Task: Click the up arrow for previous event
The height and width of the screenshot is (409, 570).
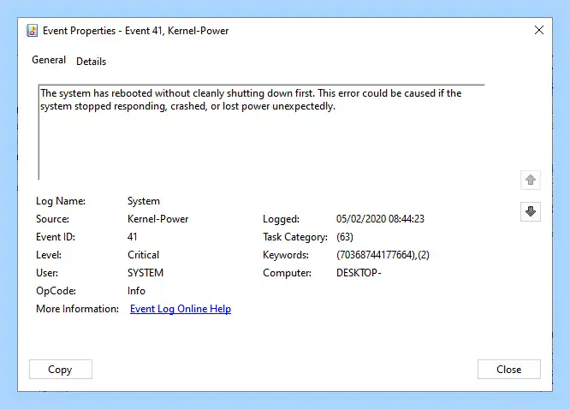Action: (x=531, y=180)
